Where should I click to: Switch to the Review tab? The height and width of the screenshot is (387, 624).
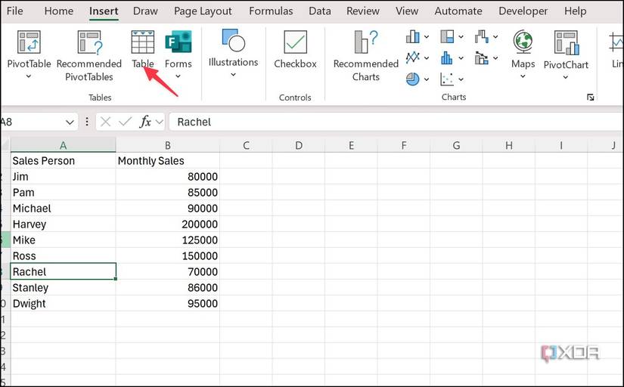363,11
